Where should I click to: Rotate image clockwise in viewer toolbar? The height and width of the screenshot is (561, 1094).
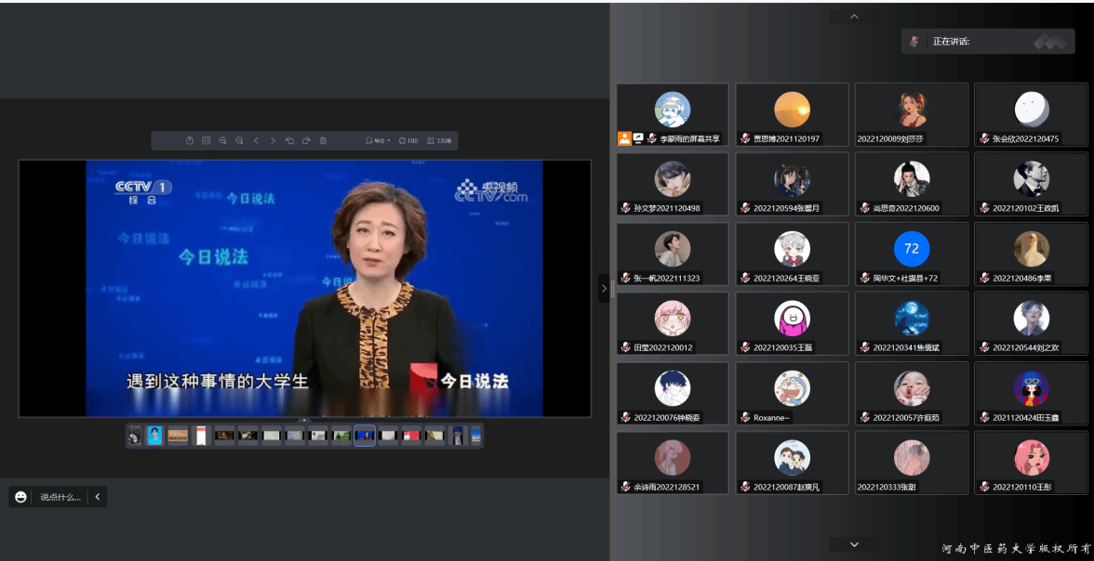pyautogui.click(x=306, y=140)
